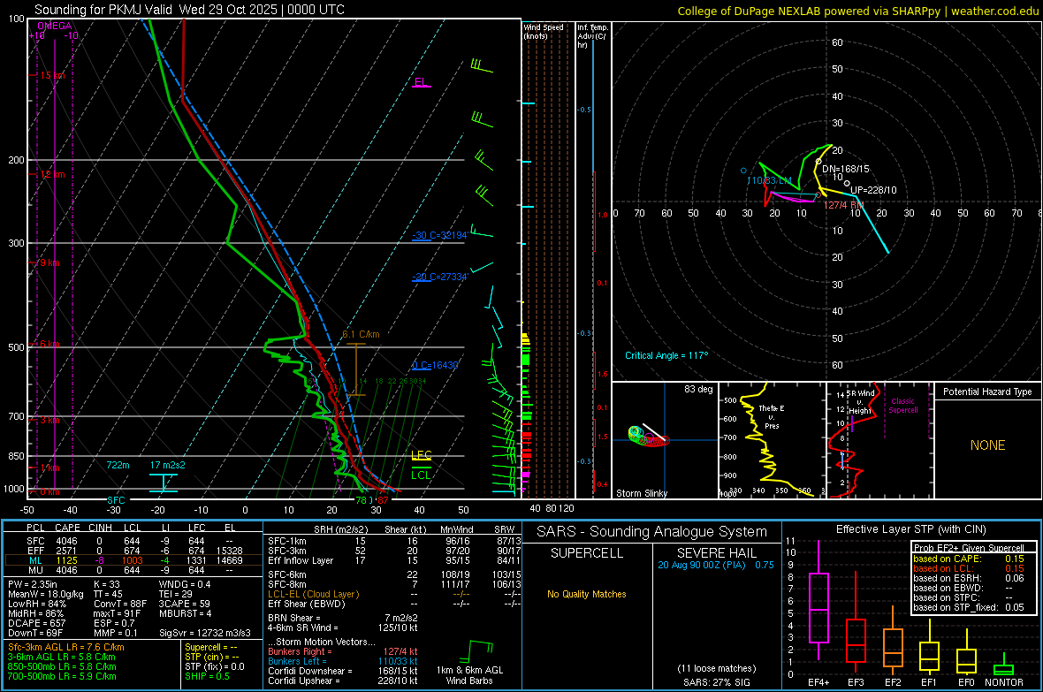Click the SHIP = 0.5 value

pyautogui.click(x=207, y=677)
